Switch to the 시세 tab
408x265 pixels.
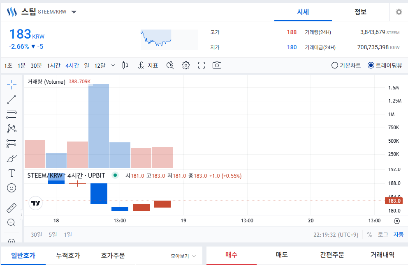[x=303, y=12]
